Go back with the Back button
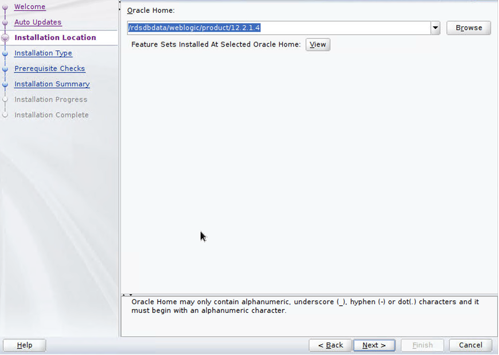 point(330,345)
